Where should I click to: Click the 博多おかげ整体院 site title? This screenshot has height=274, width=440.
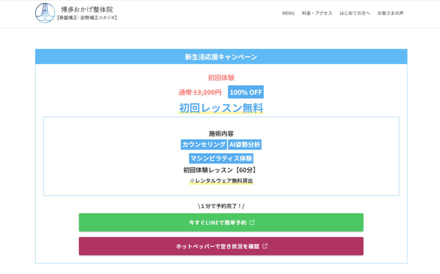click(87, 9)
